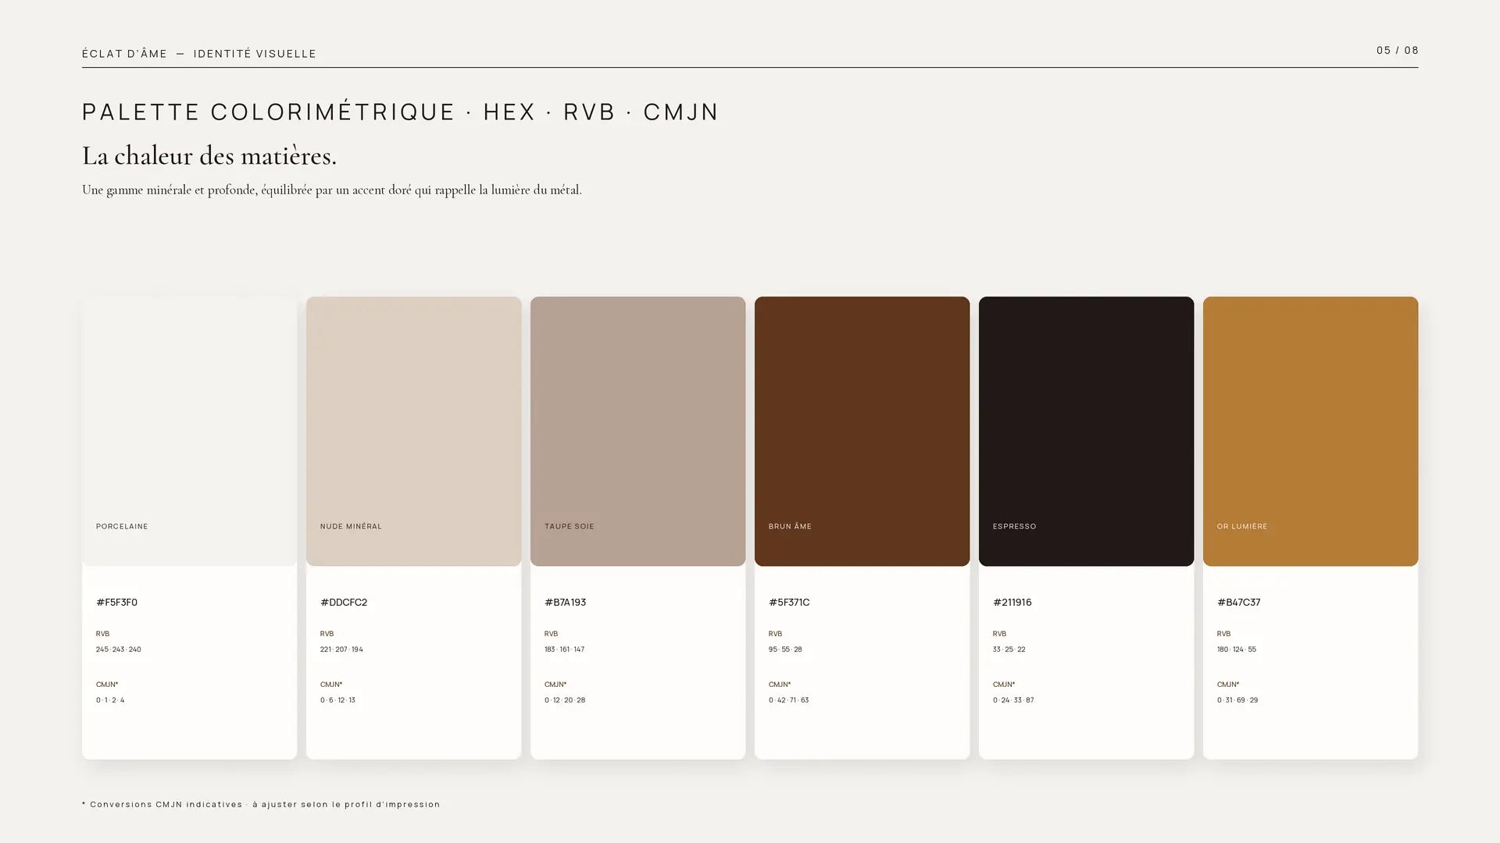The height and width of the screenshot is (843, 1500).
Task: Click the hex code #5F371C
Action: pos(789,603)
